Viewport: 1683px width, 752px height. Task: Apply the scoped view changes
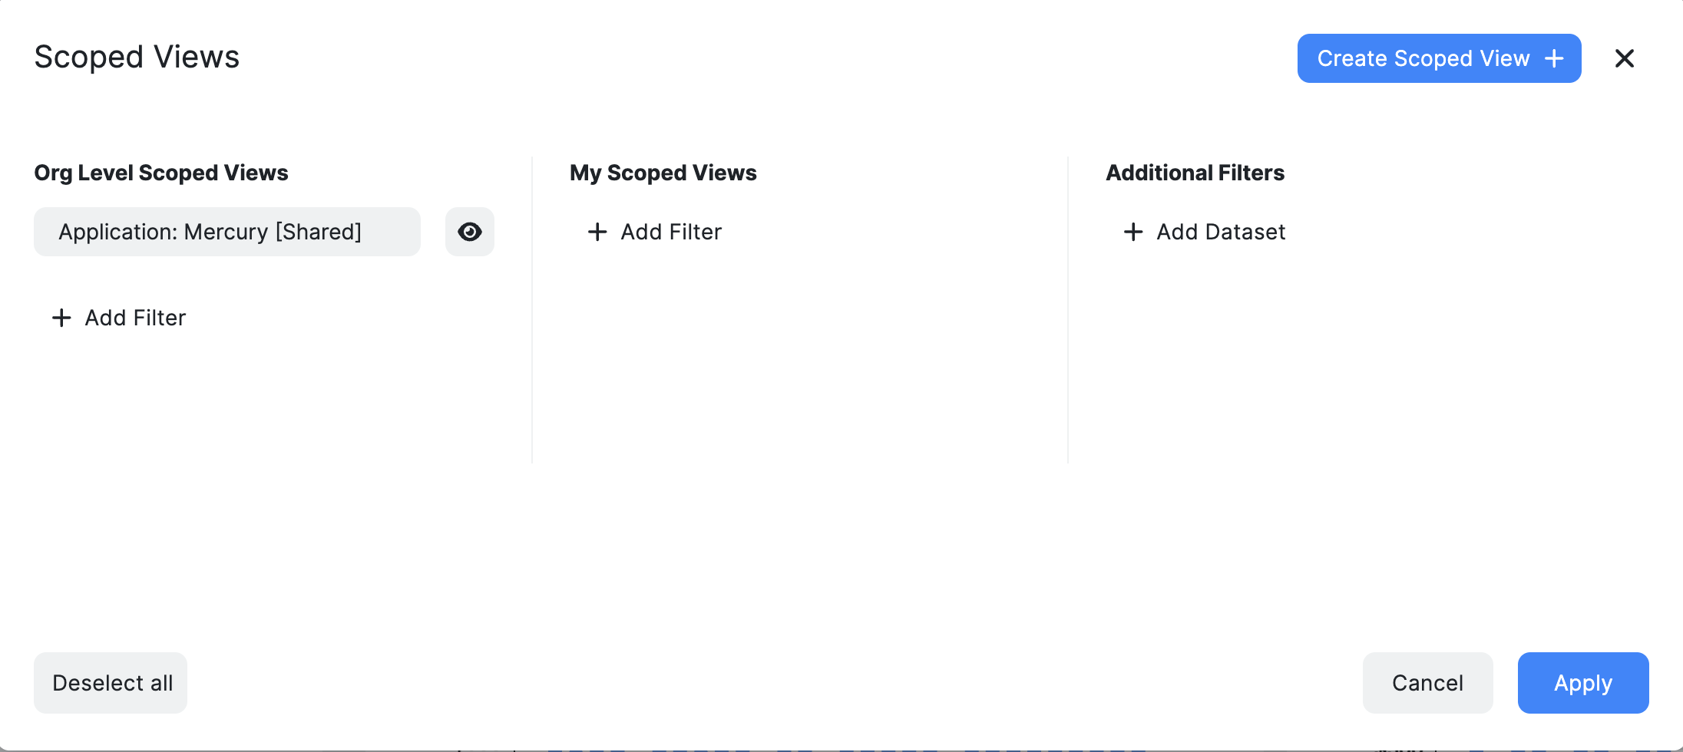coord(1582,682)
